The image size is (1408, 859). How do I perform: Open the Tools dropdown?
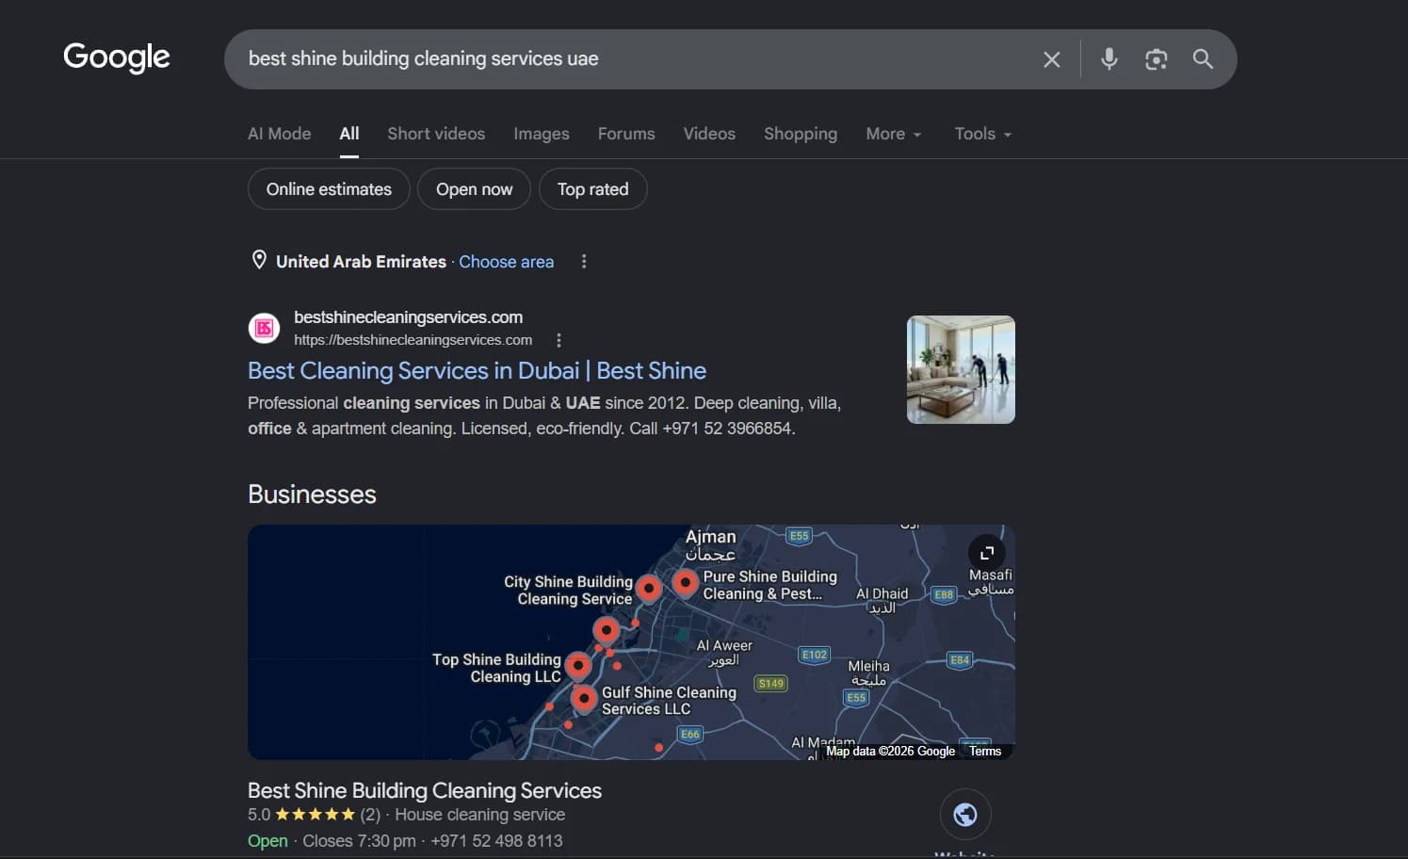(983, 134)
